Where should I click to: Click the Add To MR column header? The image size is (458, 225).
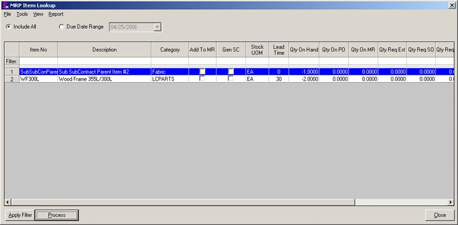(202, 50)
